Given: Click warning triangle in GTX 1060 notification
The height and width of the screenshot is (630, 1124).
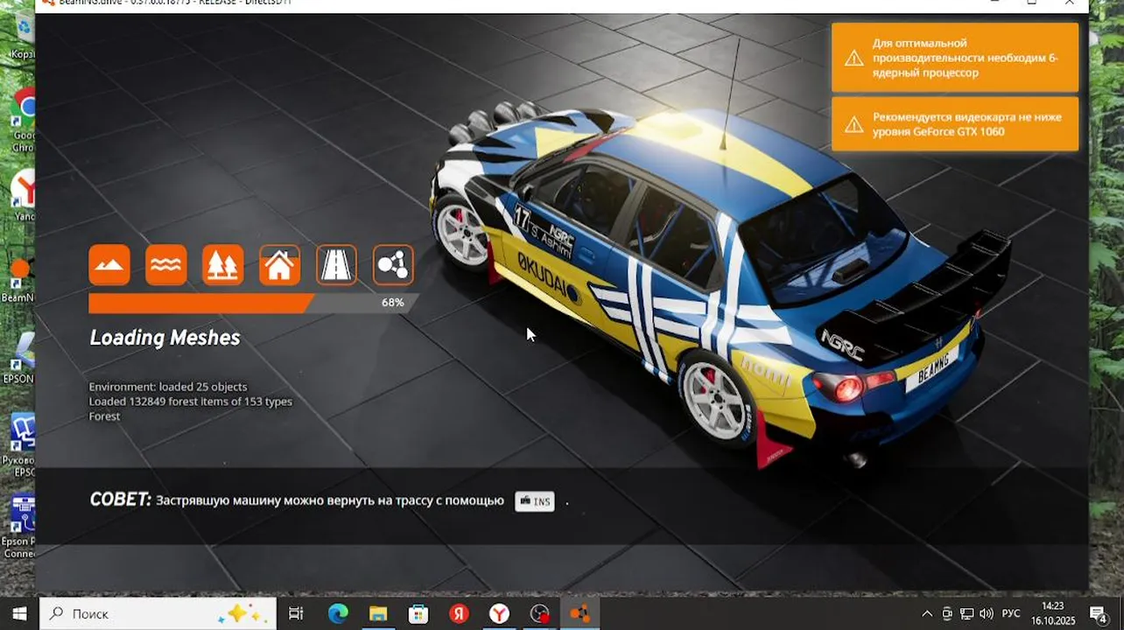Looking at the screenshot, I should [854, 124].
